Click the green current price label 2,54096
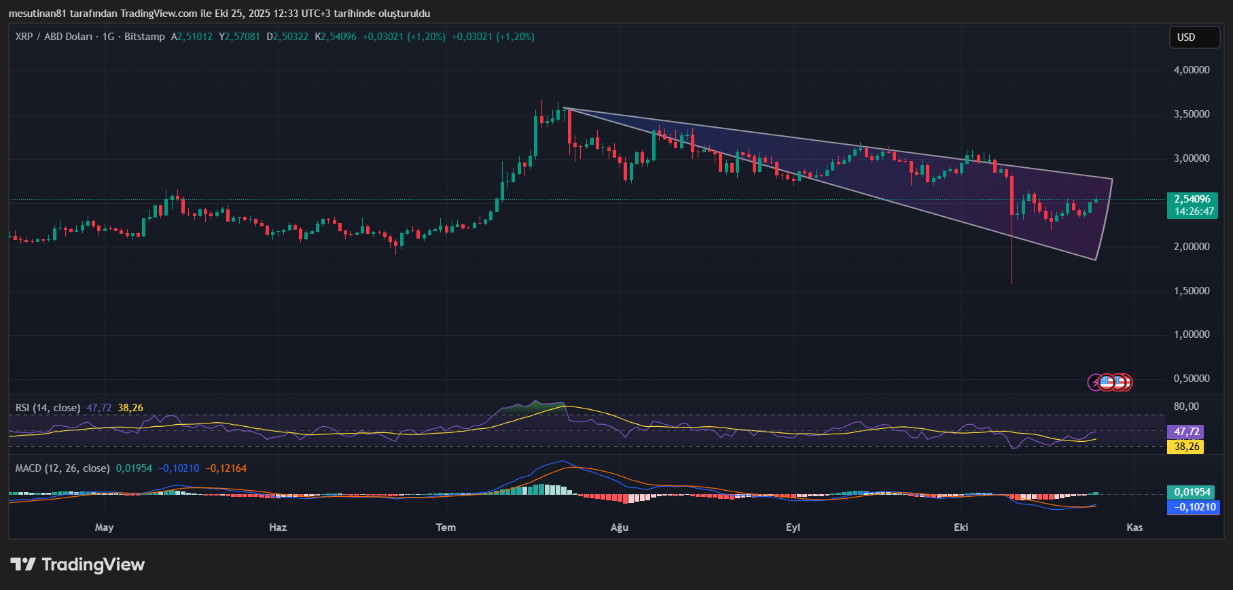Screen dimensions: 1233x590 1192,199
